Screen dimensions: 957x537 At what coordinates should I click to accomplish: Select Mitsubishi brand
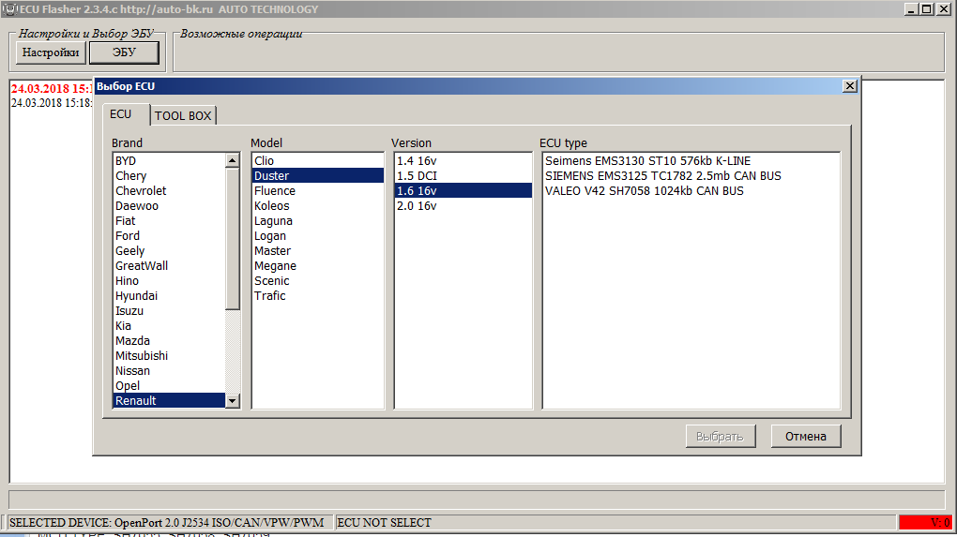169,356
